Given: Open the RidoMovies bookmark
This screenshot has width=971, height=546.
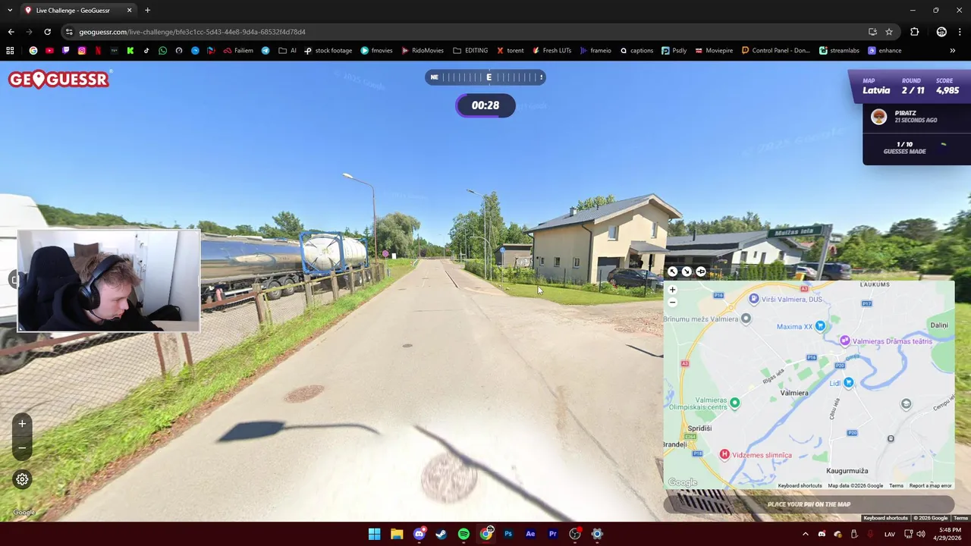Looking at the screenshot, I should point(422,51).
